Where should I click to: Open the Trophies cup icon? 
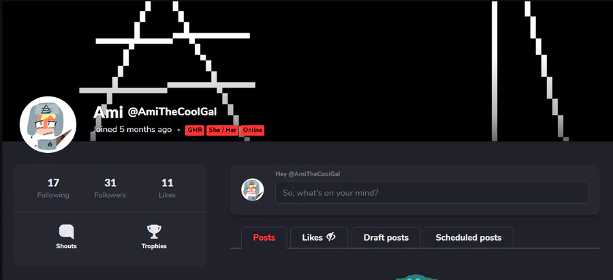pos(154,232)
